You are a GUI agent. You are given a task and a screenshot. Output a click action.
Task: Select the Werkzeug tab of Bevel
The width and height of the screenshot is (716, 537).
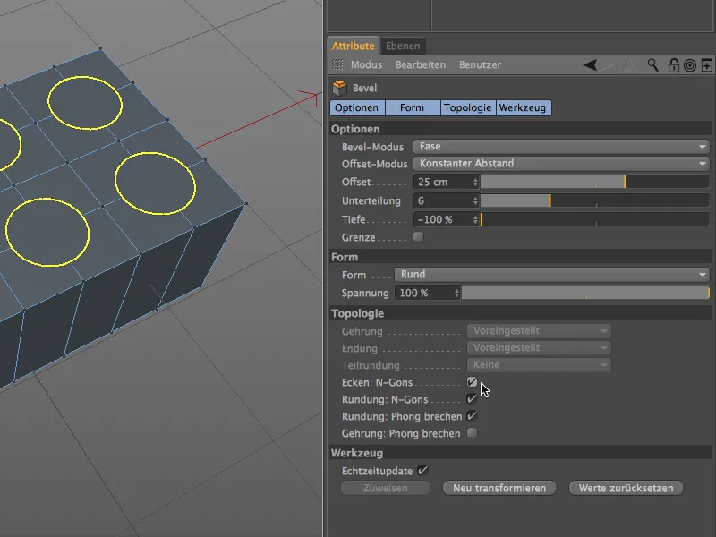[524, 107]
